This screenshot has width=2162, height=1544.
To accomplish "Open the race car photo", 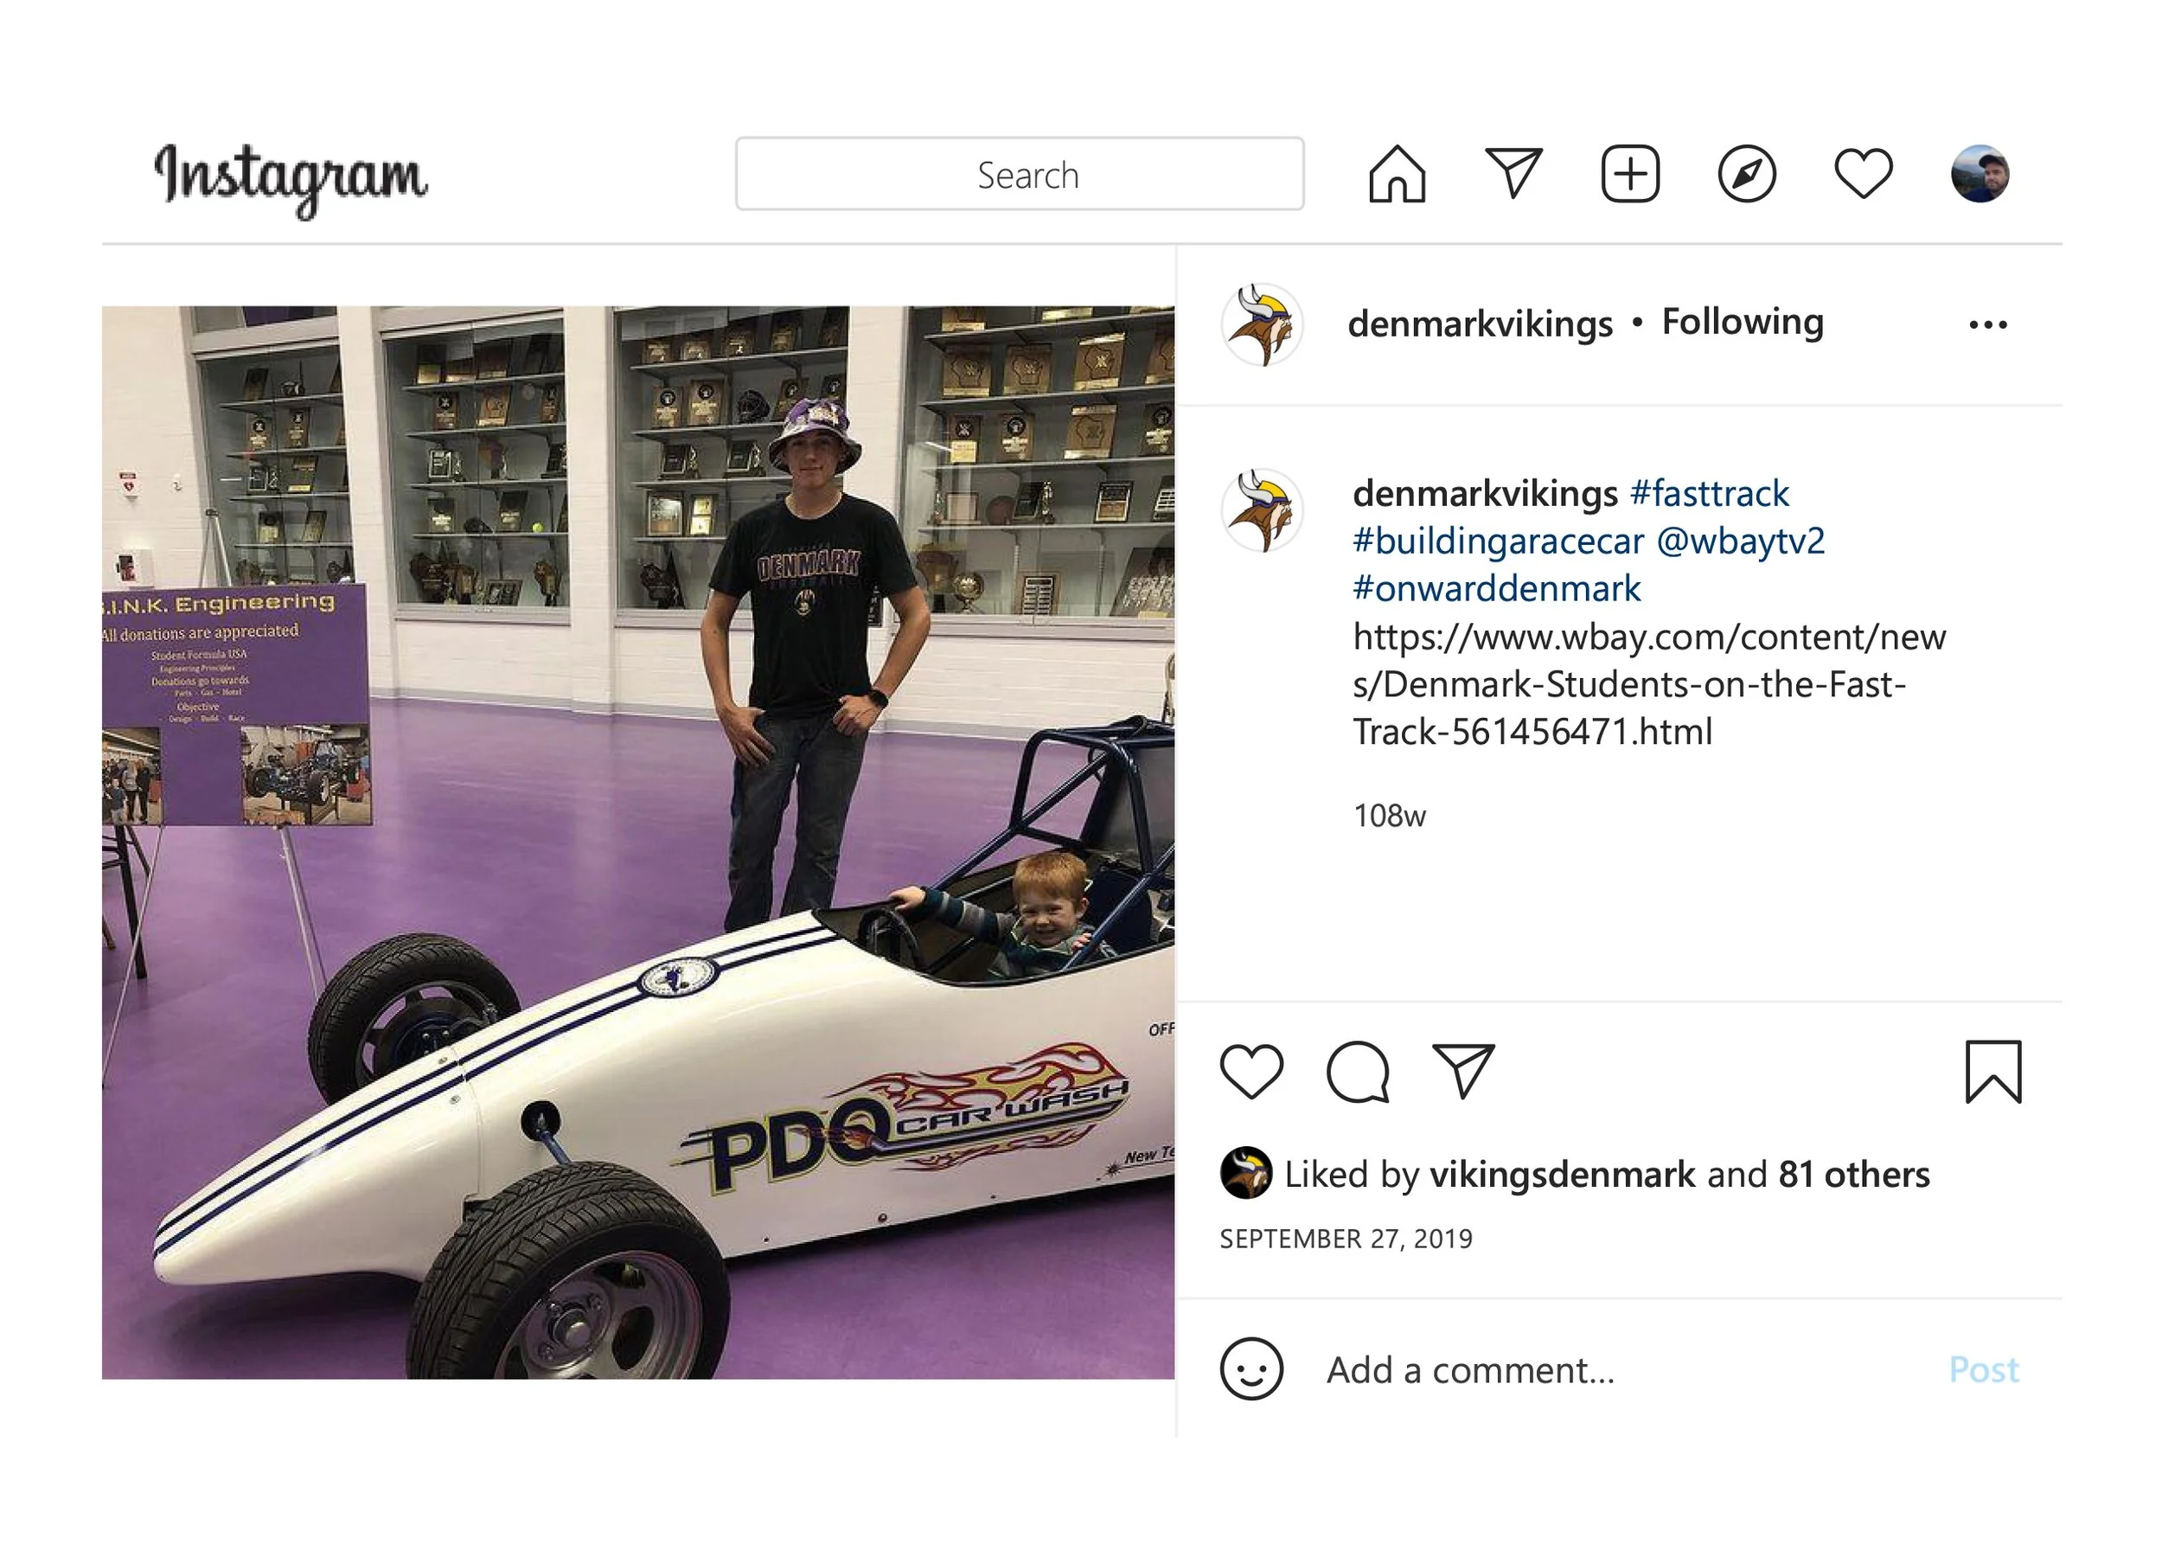I will pyautogui.click(x=637, y=842).
